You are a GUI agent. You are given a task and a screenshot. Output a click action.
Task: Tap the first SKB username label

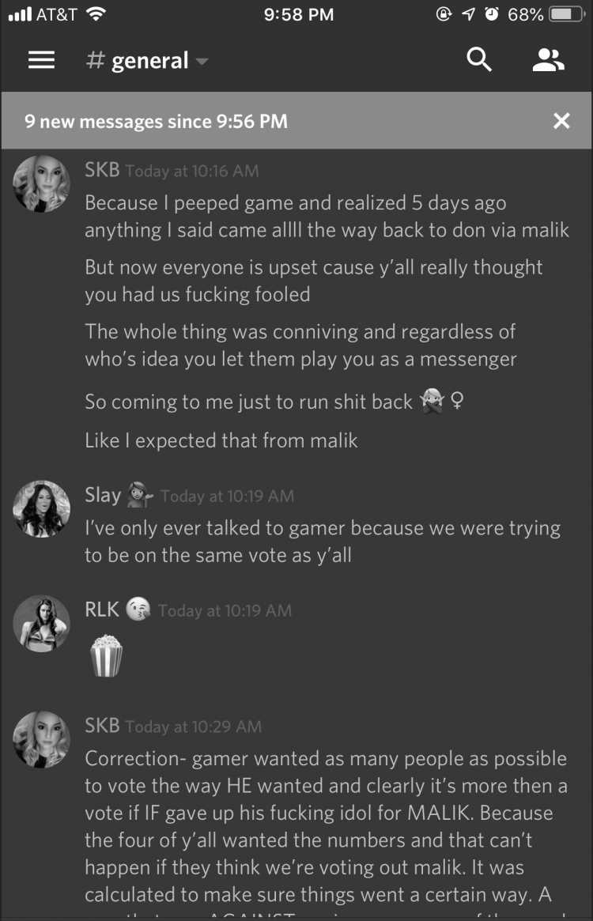pyautogui.click(x=102, y=170)
